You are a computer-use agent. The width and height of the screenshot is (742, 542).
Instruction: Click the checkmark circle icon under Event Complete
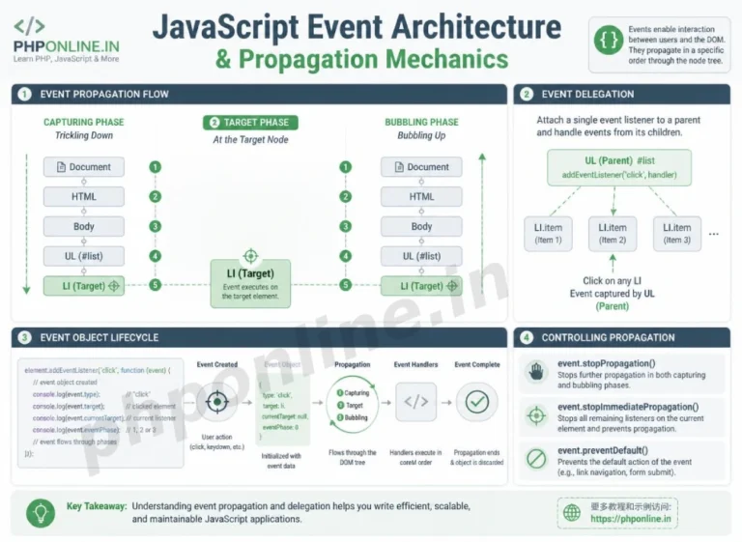click(x=477, y=402)
